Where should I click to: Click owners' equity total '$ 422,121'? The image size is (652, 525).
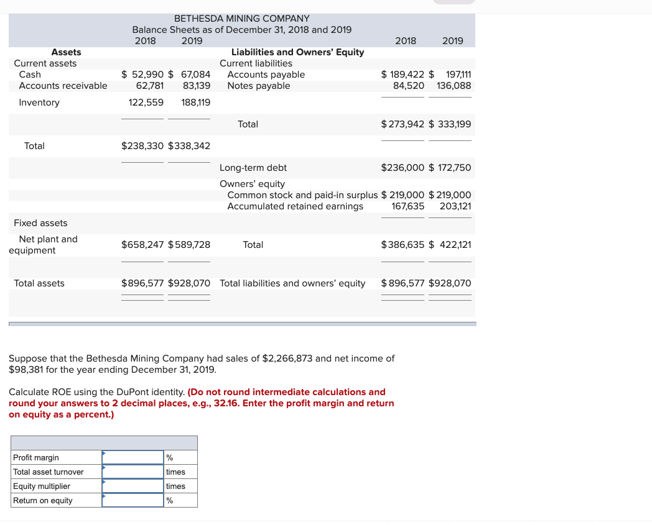(x=450, y=245)
